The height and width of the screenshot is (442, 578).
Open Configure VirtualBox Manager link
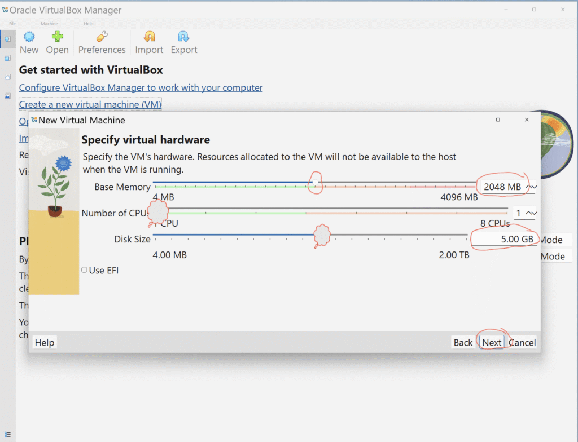[141, 88]
